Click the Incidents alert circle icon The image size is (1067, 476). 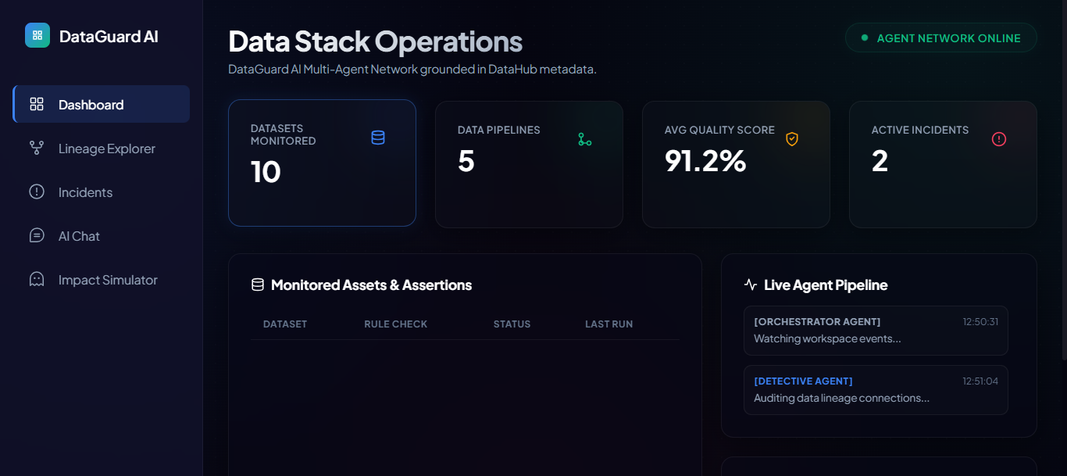pos(37,191)
